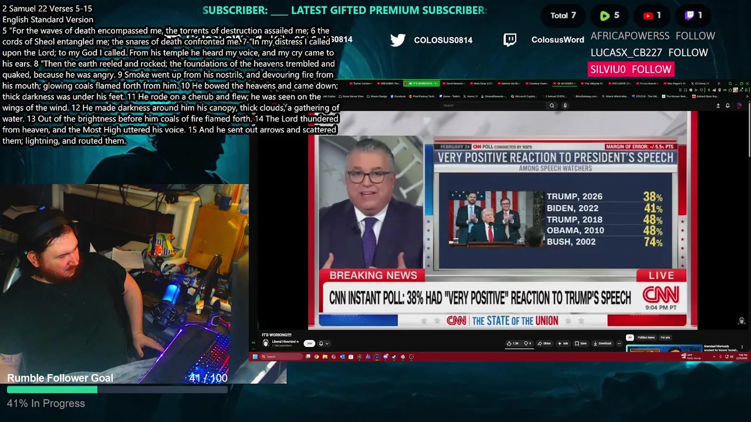Open Google Chrome from the taskbar
Viewport: 751px width, 422px height.
tap(316, 356)
